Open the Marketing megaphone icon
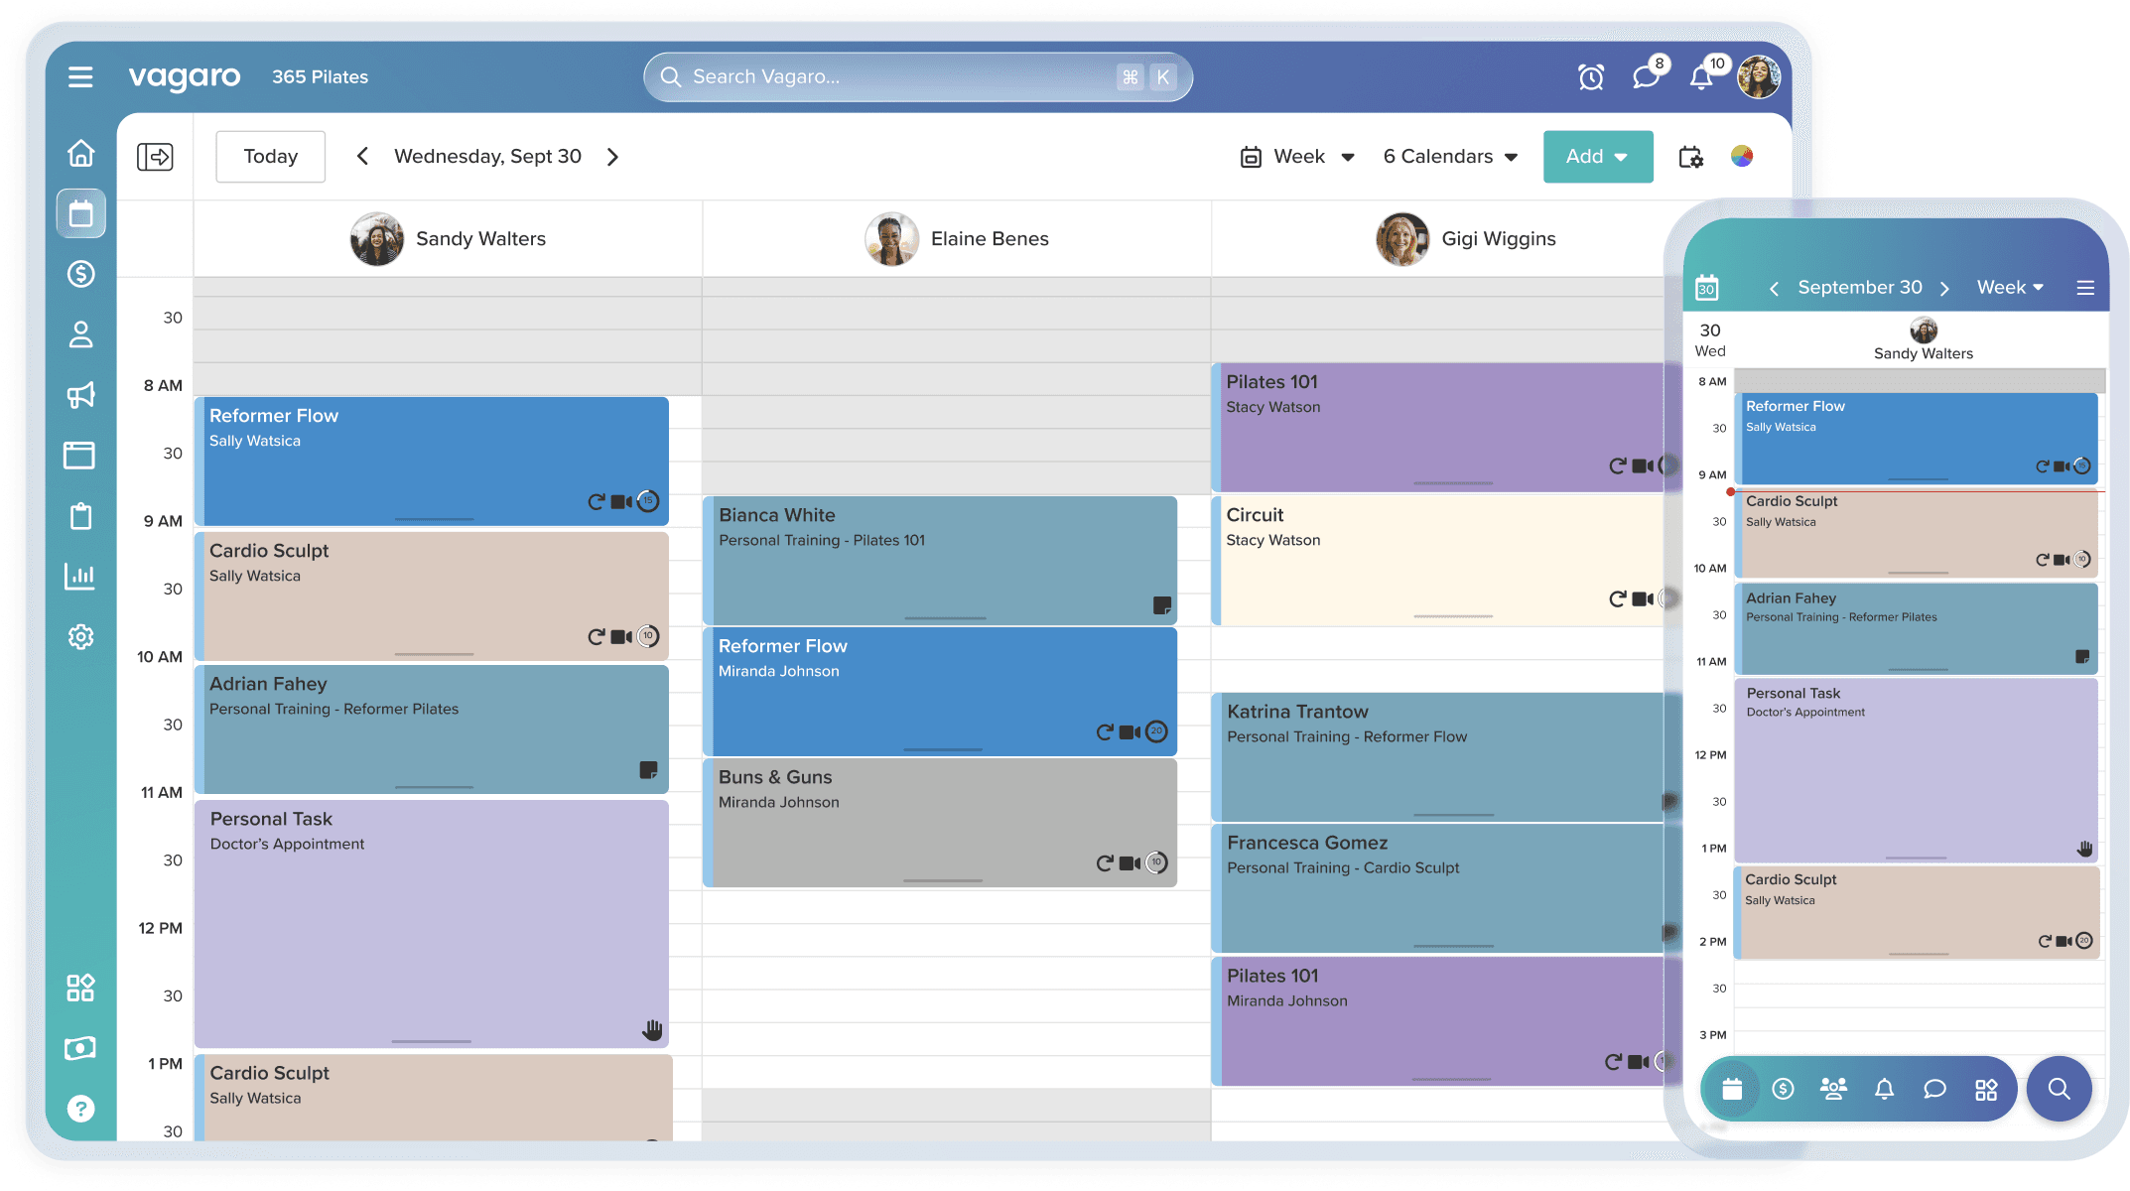Screen dimensions: 2130x1191 (x=80, y=395)
